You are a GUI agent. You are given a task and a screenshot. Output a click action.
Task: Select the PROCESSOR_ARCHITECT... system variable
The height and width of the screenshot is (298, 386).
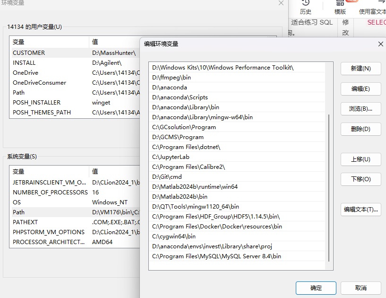pos(75,242)
